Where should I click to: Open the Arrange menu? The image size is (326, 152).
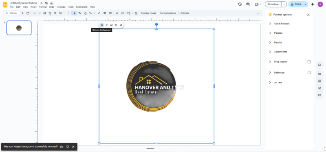61,7
